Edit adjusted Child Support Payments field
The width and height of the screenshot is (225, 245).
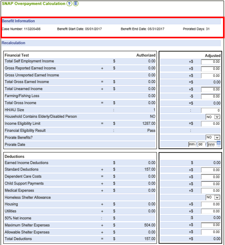coord(211,184)
